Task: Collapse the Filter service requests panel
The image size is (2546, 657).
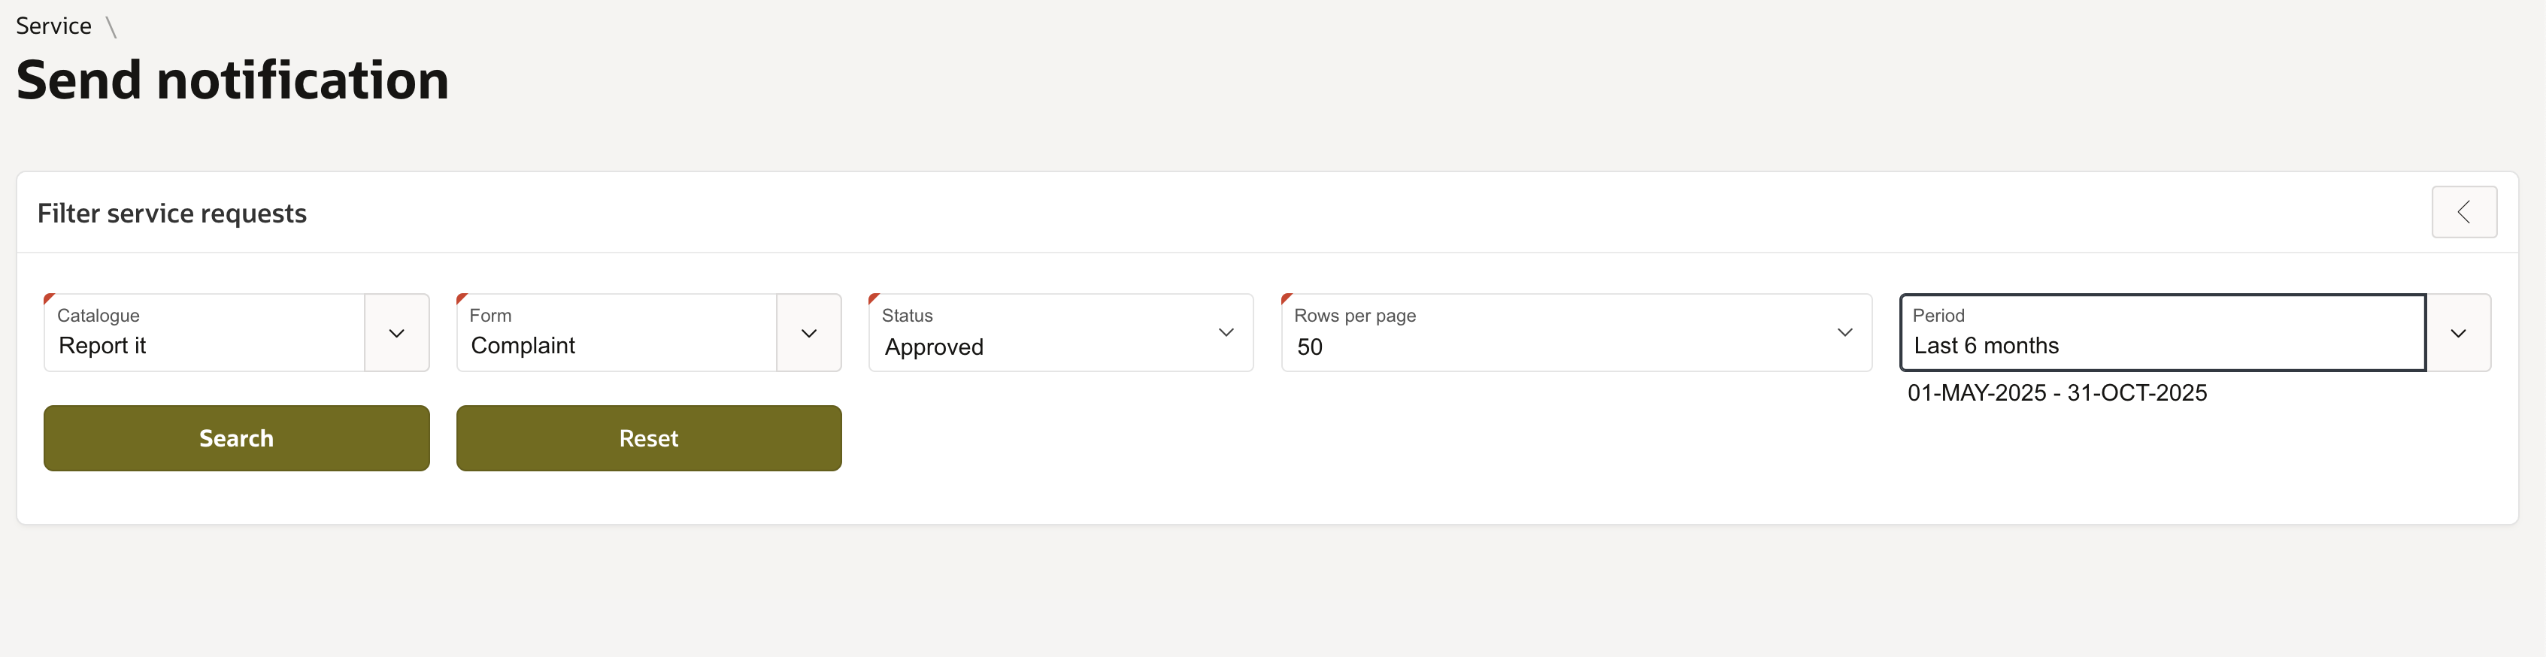Action: pos(2463,213)
